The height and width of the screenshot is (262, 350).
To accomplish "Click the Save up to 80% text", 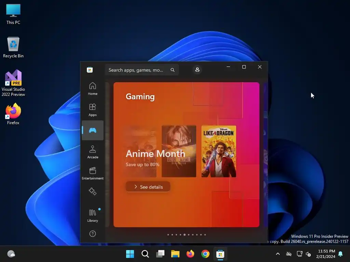I will click(143, 165).
